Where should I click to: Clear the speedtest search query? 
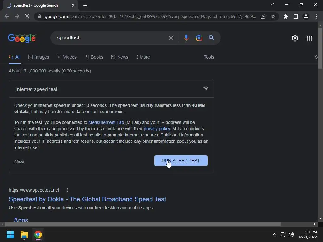click(171, 38)
